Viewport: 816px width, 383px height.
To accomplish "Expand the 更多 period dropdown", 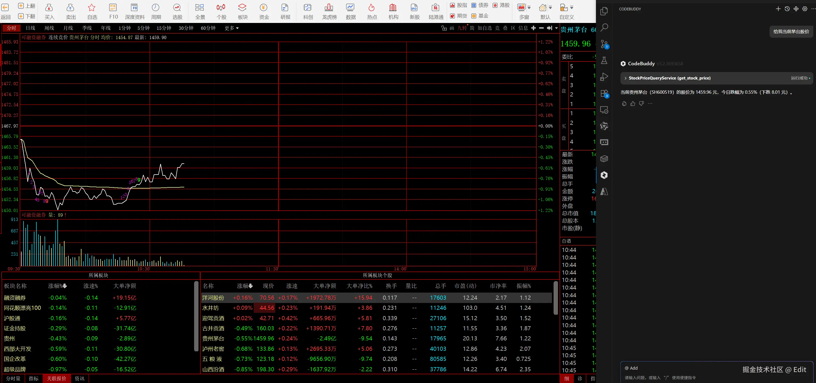I will pyautogui.click(x=232, y=28).
